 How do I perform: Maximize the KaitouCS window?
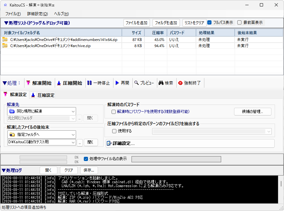pos(261,5)
